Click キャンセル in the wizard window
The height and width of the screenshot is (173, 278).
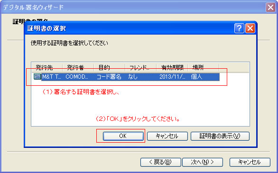coord(250,162)
